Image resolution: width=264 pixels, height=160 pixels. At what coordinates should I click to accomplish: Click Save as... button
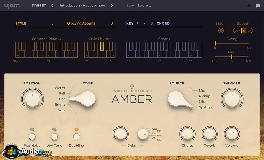[144, 6]
